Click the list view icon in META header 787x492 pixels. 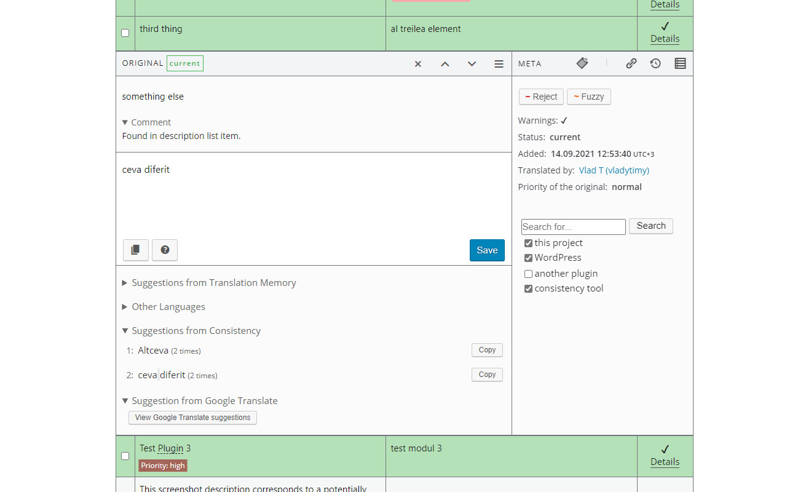point(680,63)
